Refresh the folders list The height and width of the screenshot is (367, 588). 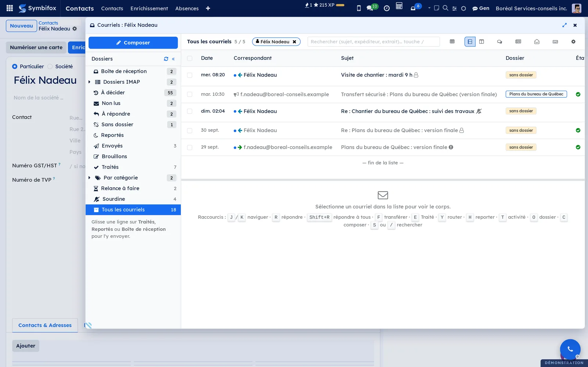[166, 59]
